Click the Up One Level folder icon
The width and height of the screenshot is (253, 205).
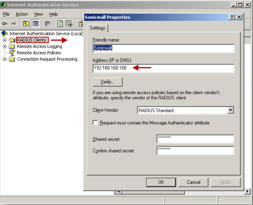[x=26, y=24]
